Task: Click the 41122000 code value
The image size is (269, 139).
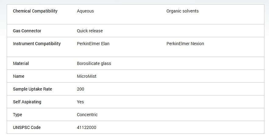Action: [87, 128]
